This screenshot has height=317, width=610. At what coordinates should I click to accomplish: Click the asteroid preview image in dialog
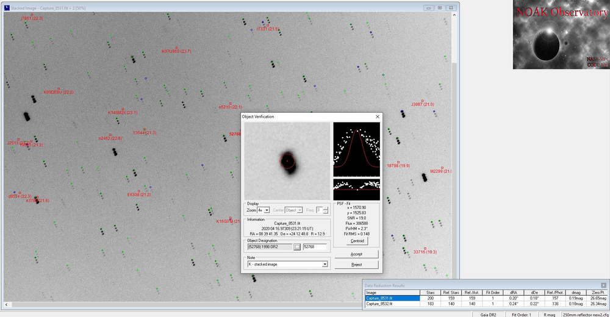(x=287, y=160)
